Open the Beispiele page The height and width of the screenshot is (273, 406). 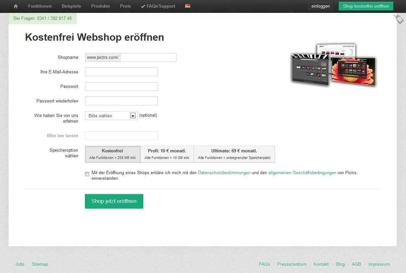coord(71,6)
